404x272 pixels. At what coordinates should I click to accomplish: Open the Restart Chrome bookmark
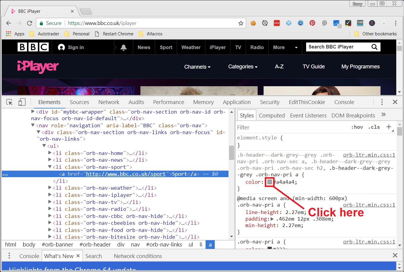pos(114,34)
